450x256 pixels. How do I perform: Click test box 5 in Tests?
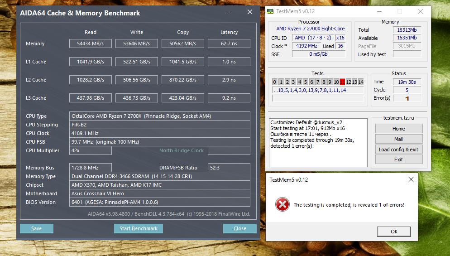[x=305, y=82]
